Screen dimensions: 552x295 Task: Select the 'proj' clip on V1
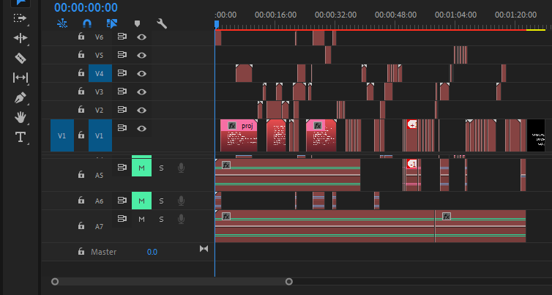[239, 135]
